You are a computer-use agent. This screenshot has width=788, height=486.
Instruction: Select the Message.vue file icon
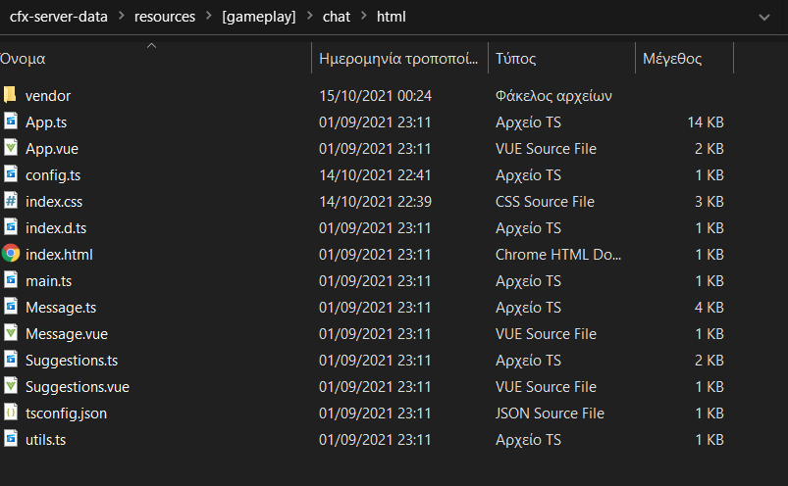tap(11, 333)
